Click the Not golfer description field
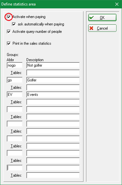The height and width of the screenshot is (185, 122). click(x=53, y=65)
